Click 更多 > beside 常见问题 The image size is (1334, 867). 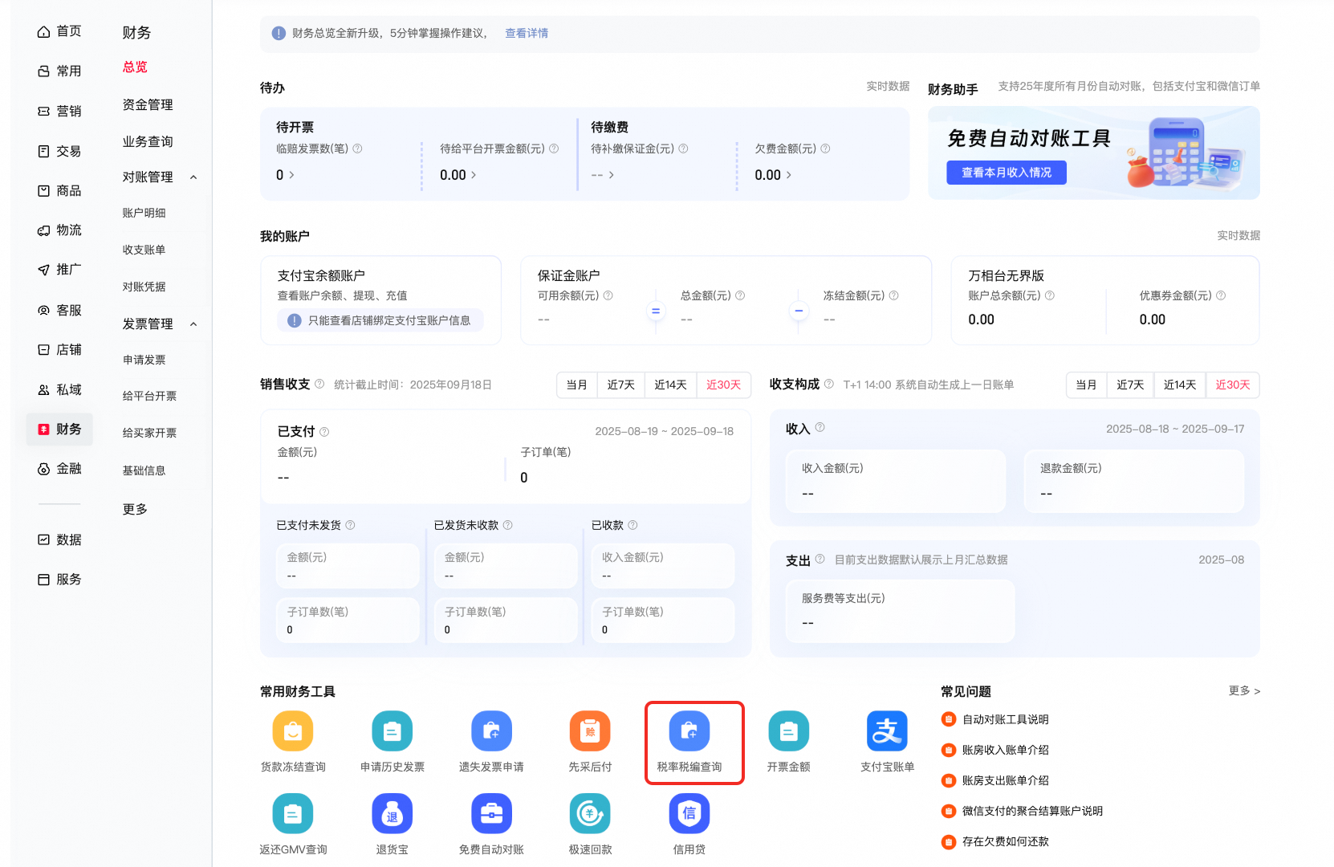pos(1245,691)
